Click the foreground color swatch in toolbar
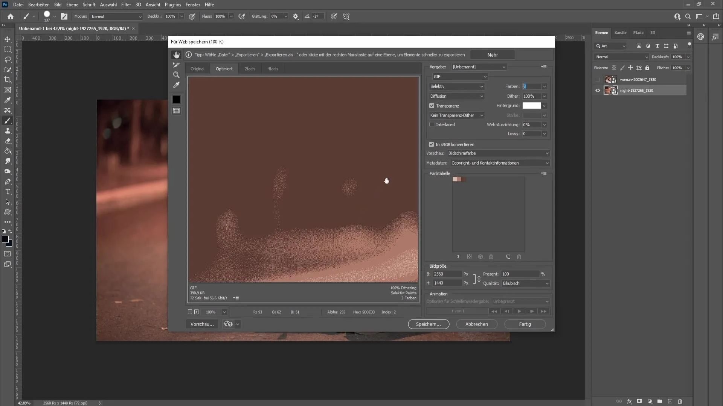 pos(5,239)
